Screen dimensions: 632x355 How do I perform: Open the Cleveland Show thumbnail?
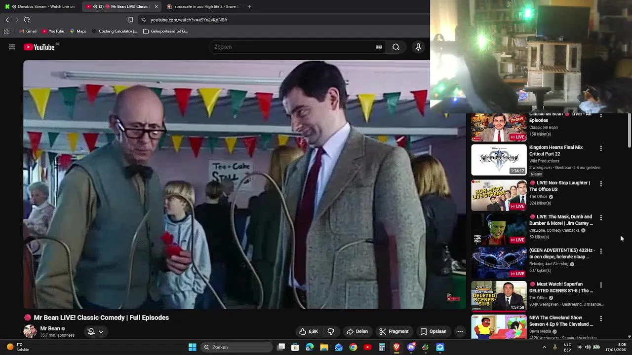(x=499, y=327)
